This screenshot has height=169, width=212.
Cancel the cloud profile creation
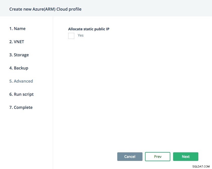tap(130, 157)
